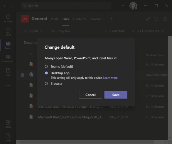Screen dimensions: 172x144
Task: Uncheck the selected Word file checkmark
Action: pos(22,75)
